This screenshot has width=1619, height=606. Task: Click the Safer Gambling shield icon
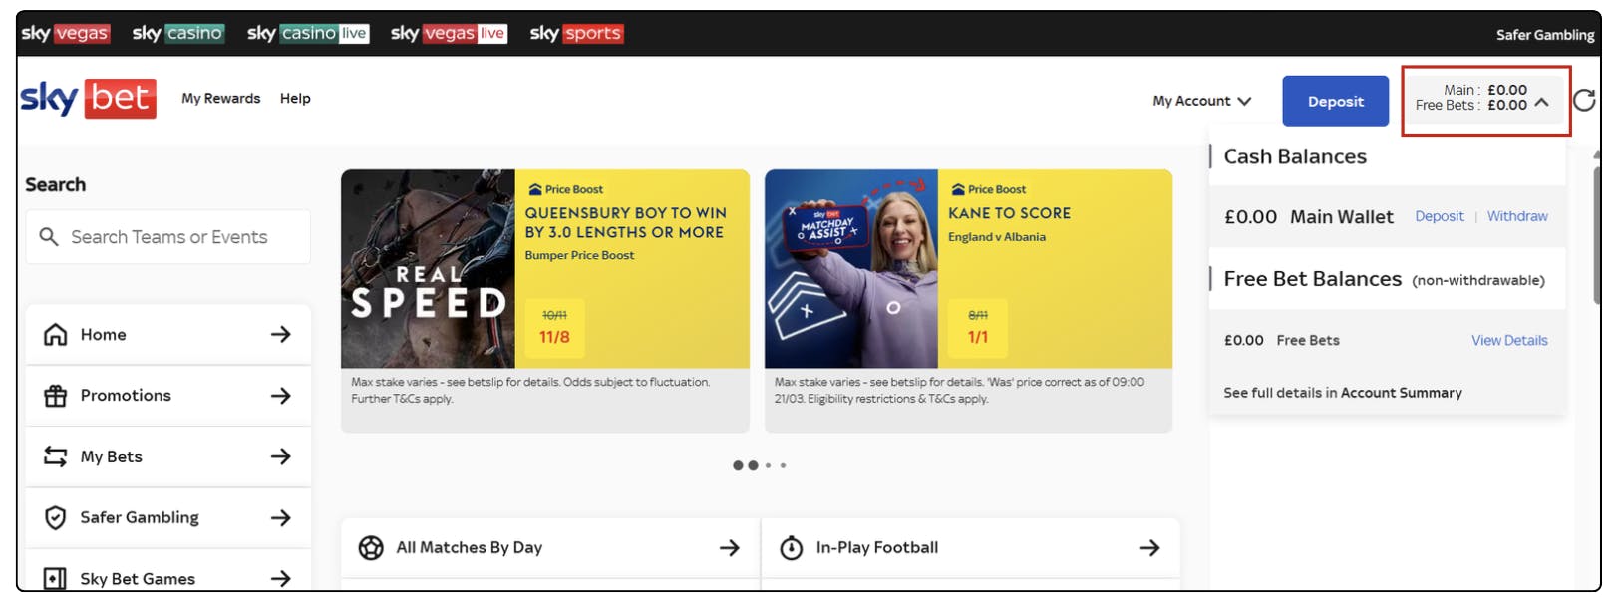click(x=56, y=517)
